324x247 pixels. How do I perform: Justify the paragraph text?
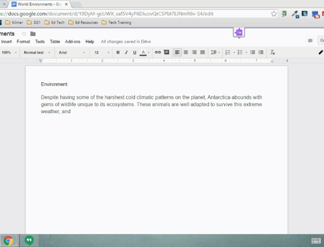click(x=203, y=52)
